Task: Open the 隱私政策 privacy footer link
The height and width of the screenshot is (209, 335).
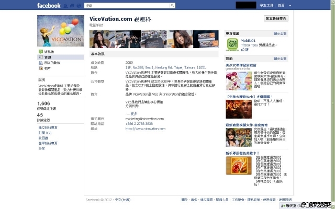Action: (x=253, y=200)
